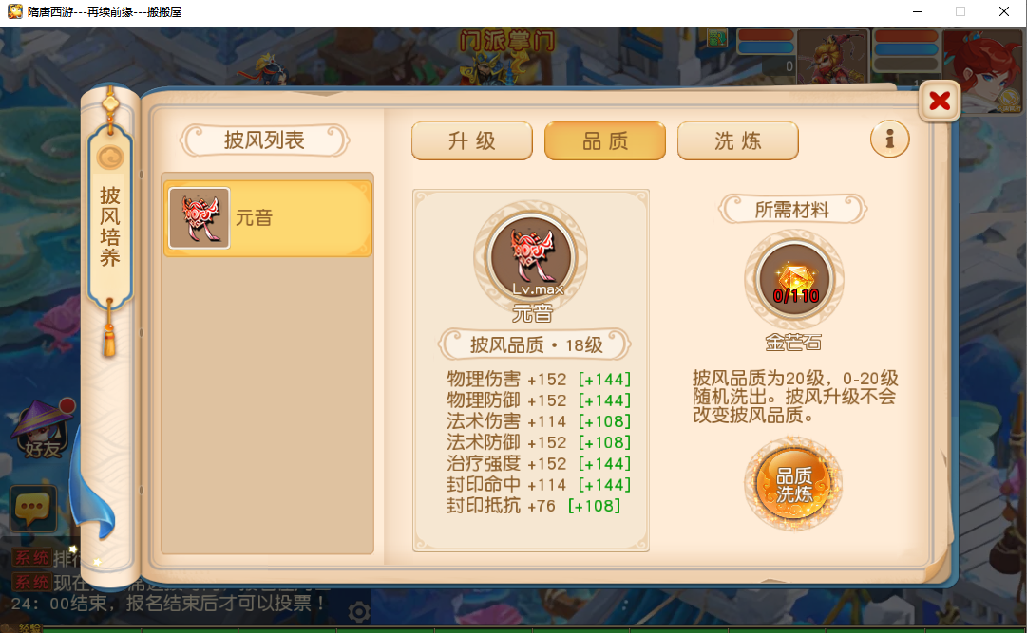Open the info help icon
This screenshot has height=633, width=1027.
pyautogui.click(x=889, y=139)
